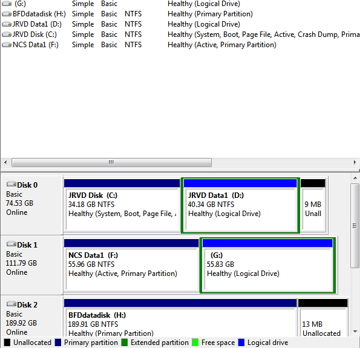The width and height of the screenshot is (360, 348).
Task: Click the status text starting 'Healthy (System, Boot' in list
Action: coord(264,34)
